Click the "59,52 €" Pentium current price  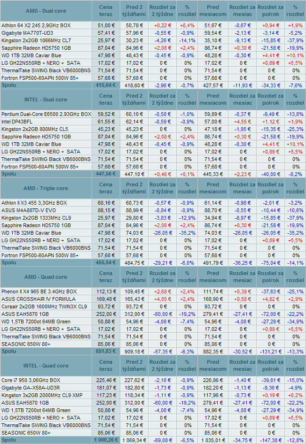coord(106,114)
